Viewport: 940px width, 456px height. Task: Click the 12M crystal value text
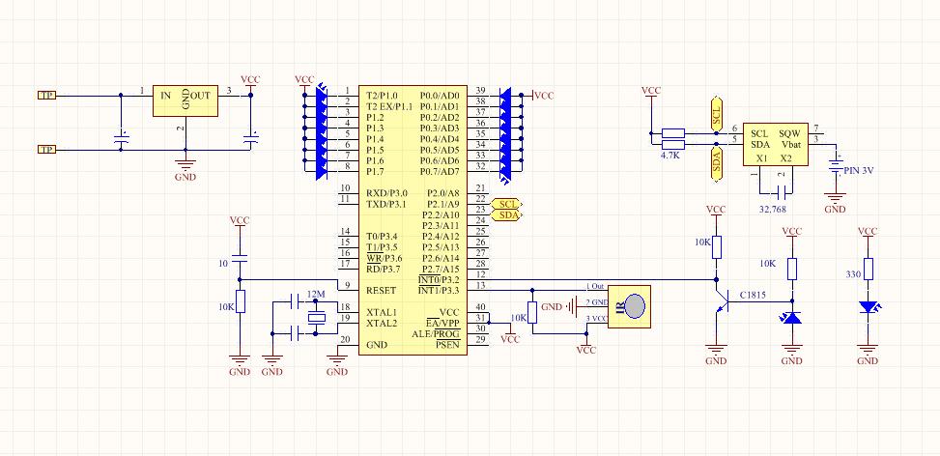click(316, 295)
